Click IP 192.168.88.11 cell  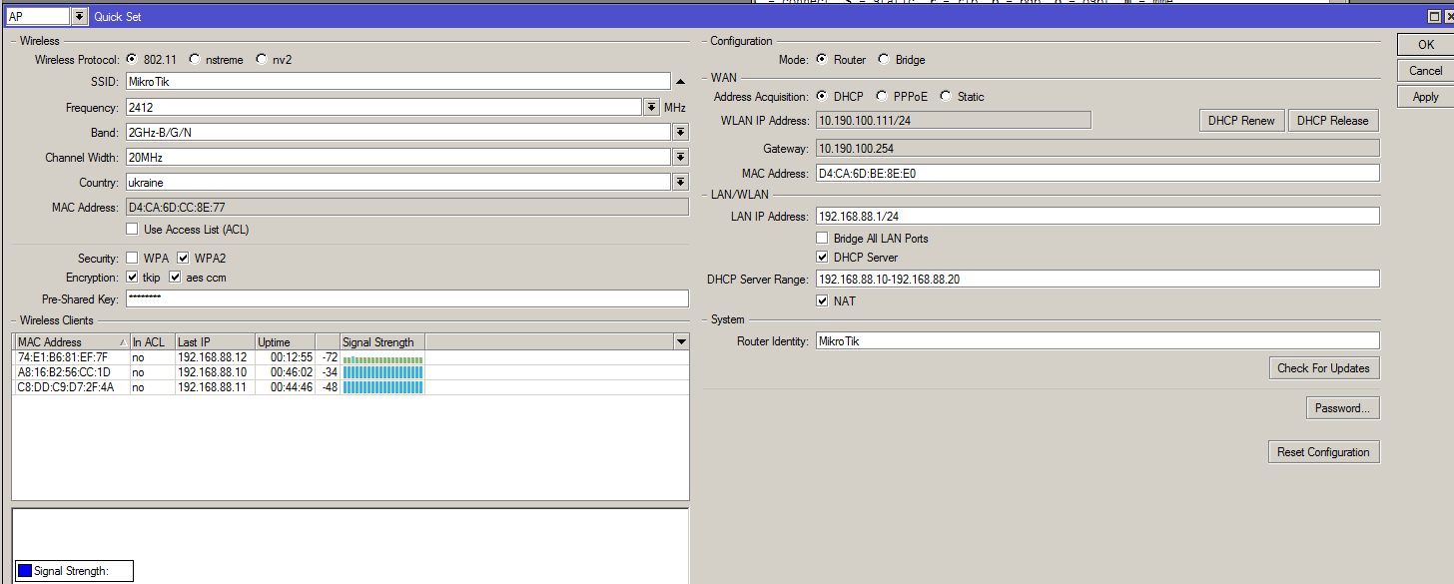pyautogui.click(x=215, y=387)
